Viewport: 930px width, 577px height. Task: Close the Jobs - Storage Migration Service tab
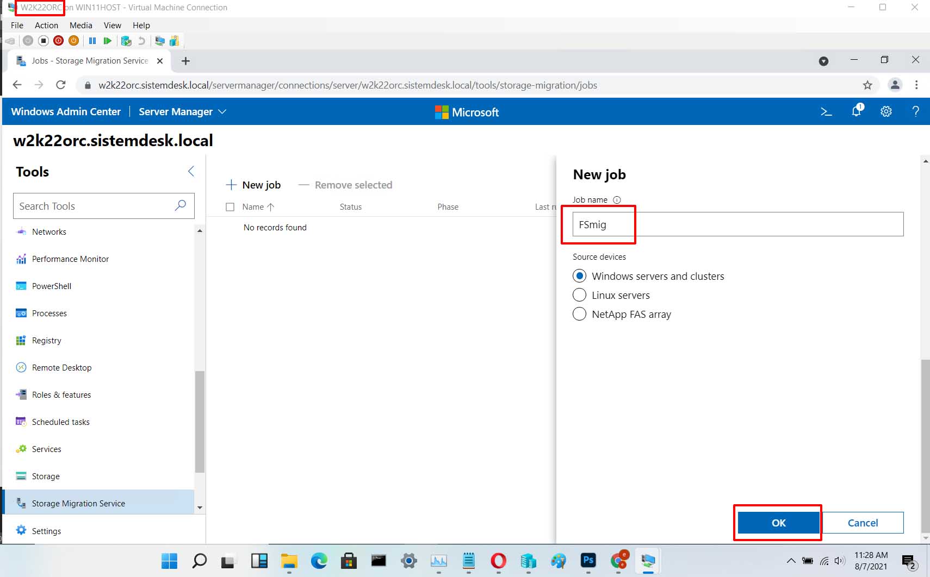(160, 61)
